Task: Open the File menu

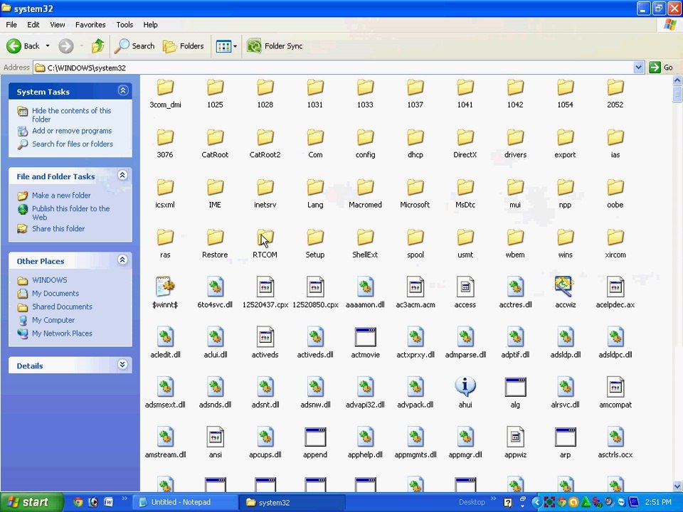Action: (11, 25)
